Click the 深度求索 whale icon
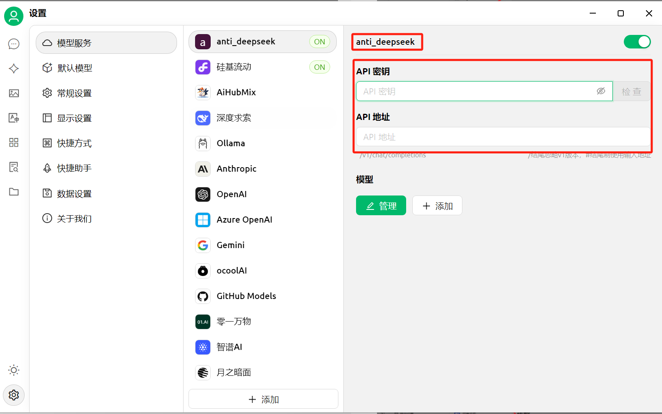The height and width of the screenshot is (414, 662). pos(203,118)
